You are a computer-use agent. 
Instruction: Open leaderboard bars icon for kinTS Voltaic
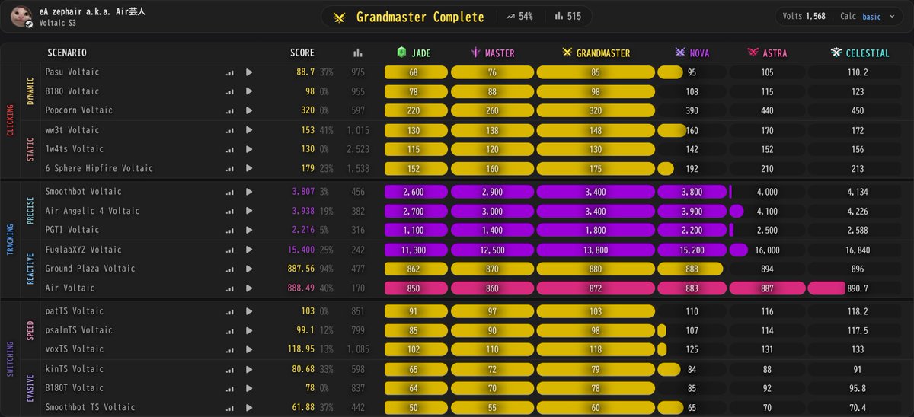pyautogui.click(x=229, y=370)
